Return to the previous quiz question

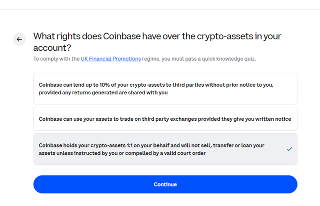click(19, 39)
